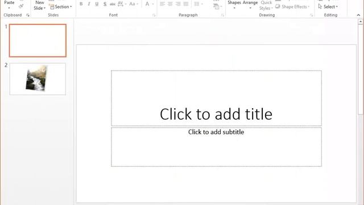Click the Paste button label

pyautogui.click(x=9, y=2)
